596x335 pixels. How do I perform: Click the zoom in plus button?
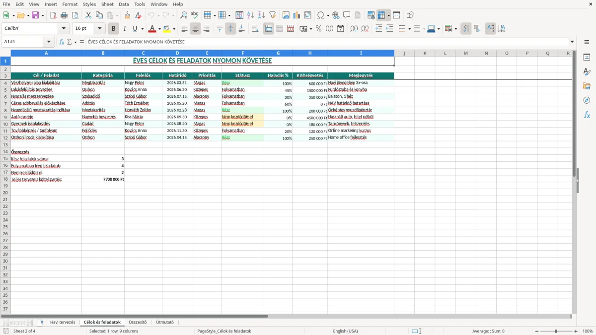pyautogui.click(x=576, y=331)
